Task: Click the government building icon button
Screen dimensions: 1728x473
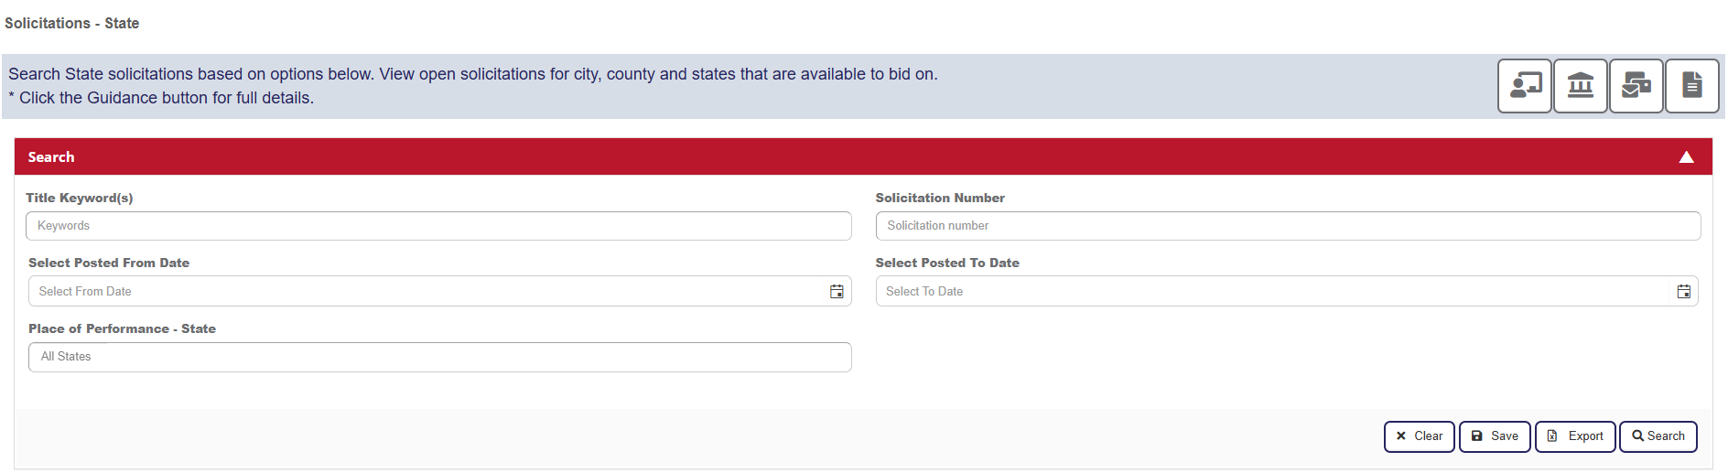Action: [1580, 86]
